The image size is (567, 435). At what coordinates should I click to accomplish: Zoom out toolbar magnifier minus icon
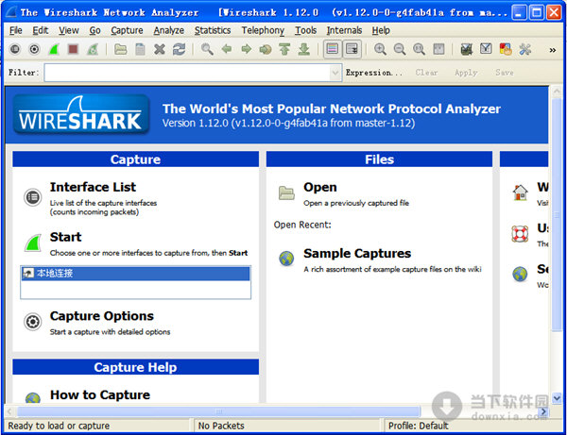400,49
